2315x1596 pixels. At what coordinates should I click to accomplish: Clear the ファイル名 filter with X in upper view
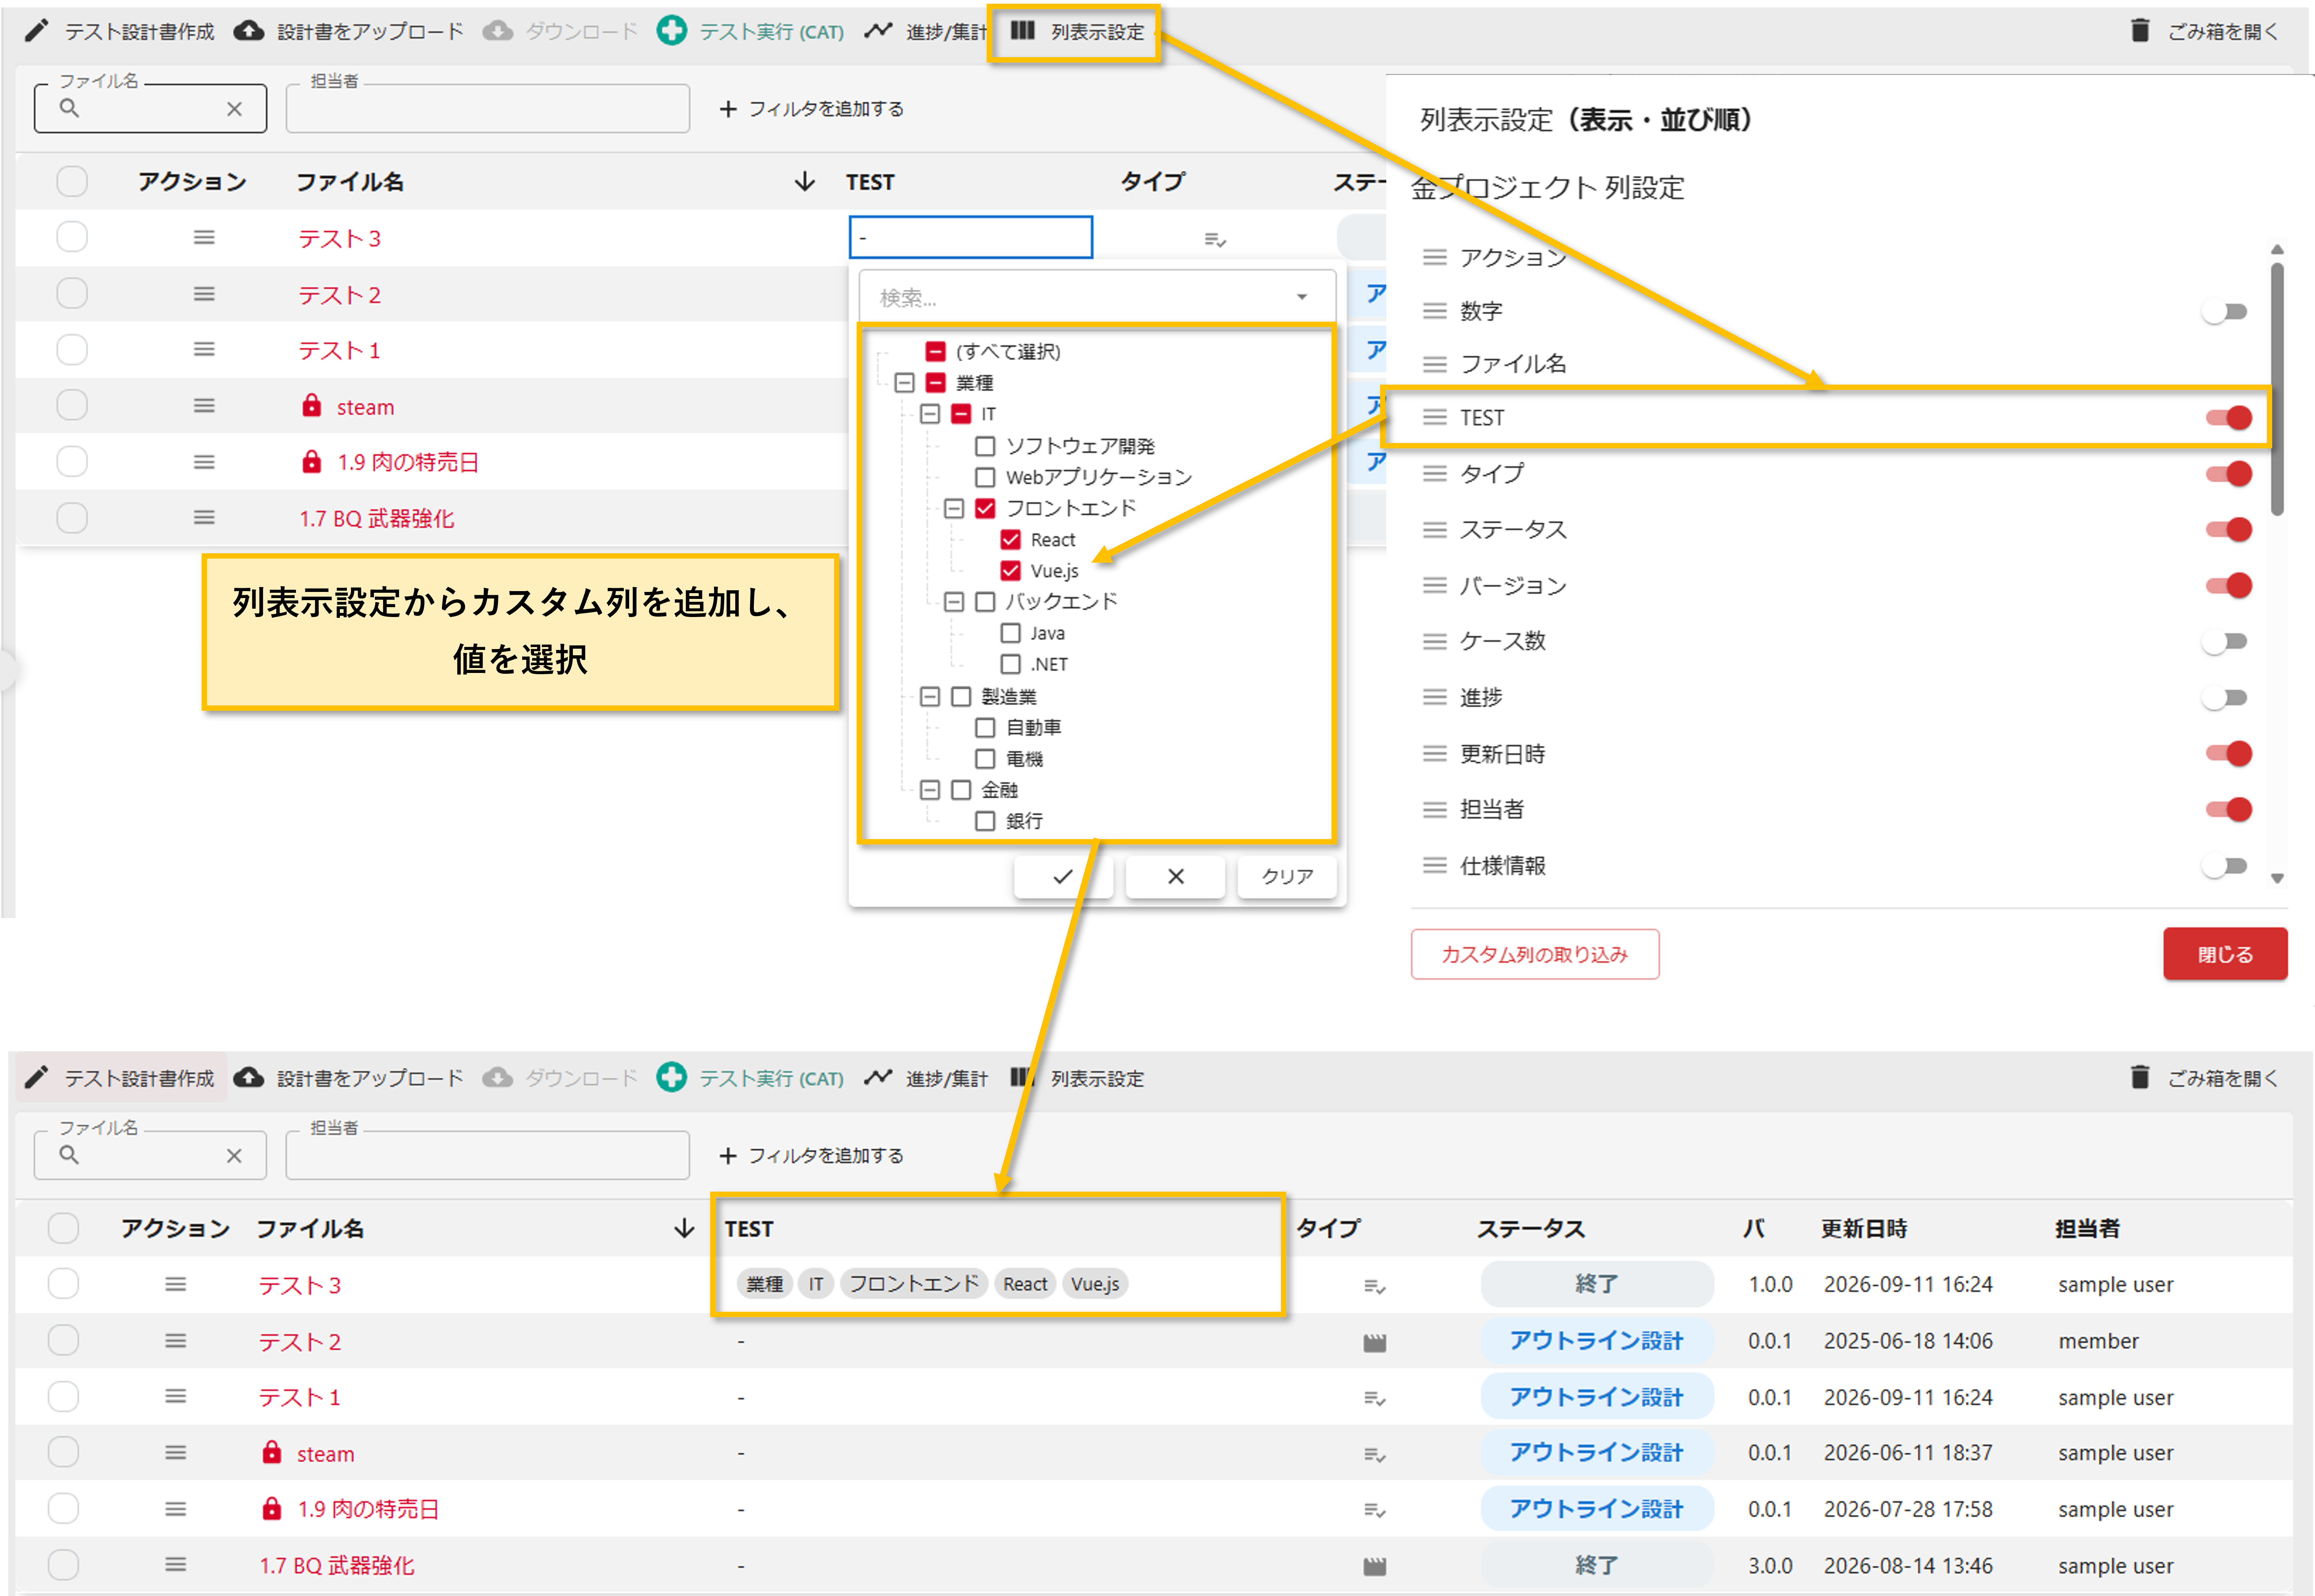(x=234, y=109)
